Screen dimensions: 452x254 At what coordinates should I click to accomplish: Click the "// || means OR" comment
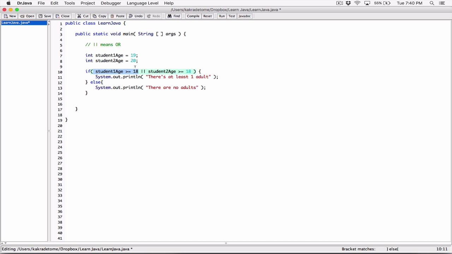click(x=103, y=45)
